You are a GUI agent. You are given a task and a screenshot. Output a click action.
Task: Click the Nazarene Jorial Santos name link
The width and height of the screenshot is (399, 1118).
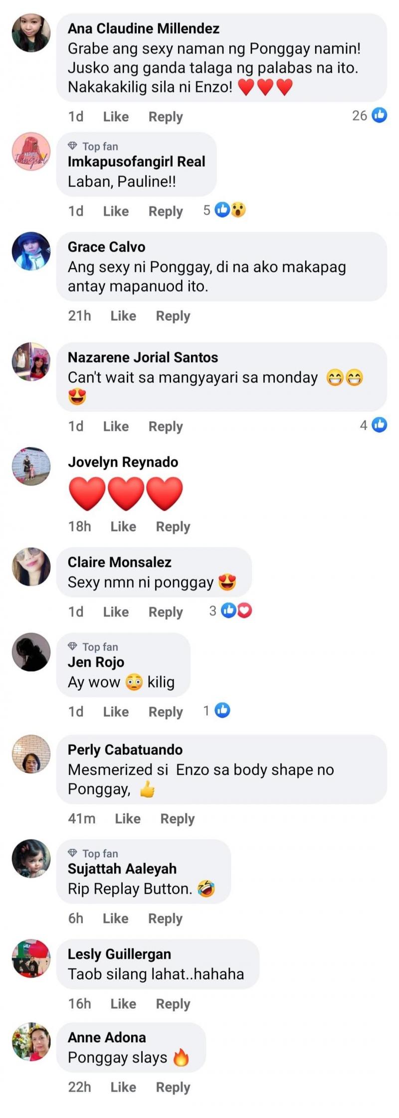[x=143, y=357]
